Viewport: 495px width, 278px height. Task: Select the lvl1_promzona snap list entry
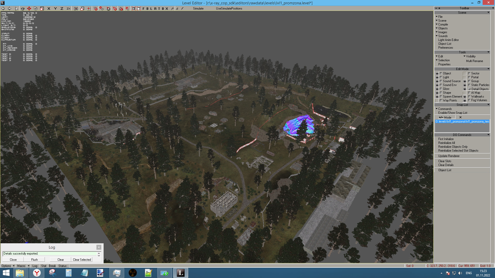pos(462,121)
